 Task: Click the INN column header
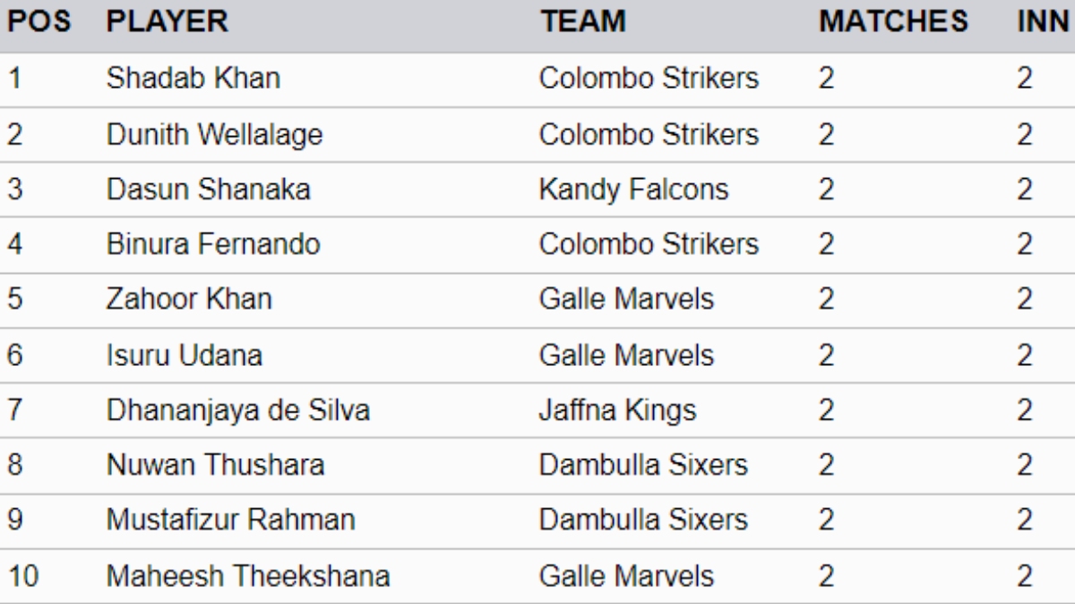(x=1043, y=22)
